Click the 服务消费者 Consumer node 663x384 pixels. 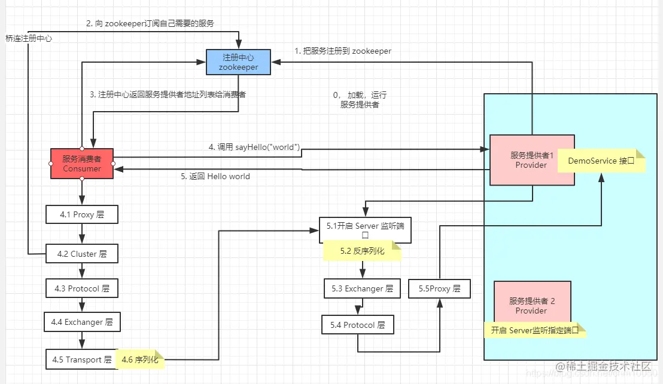[x=81, y=164]
